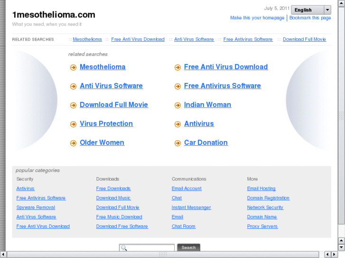Image resolution: width=345 pixels, height=258 pixels.
Task: Click the arrow bullet next to Free Anti Virus Download
Action: [x=177, y=67]
